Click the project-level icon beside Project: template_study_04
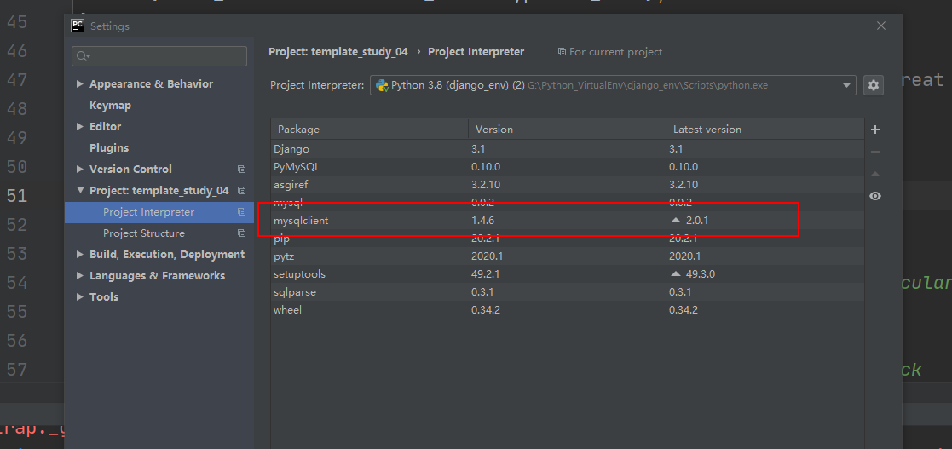 tap(242, 191)
